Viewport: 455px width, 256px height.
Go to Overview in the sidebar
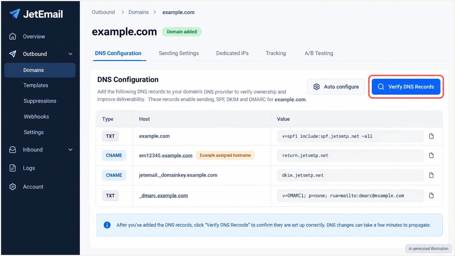(34, 36)
